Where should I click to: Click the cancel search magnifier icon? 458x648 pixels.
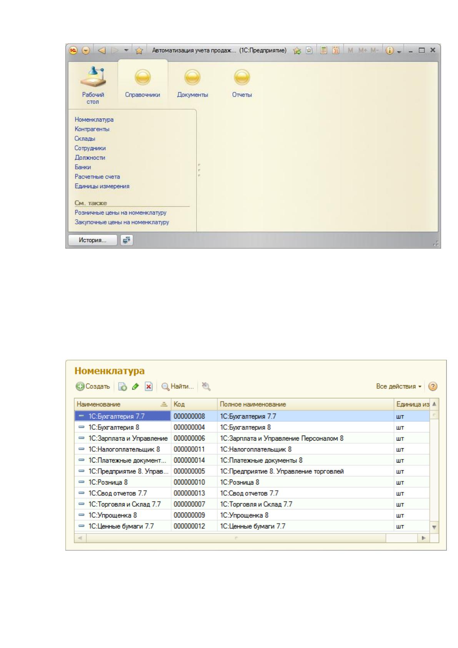[x=207, y=386]
